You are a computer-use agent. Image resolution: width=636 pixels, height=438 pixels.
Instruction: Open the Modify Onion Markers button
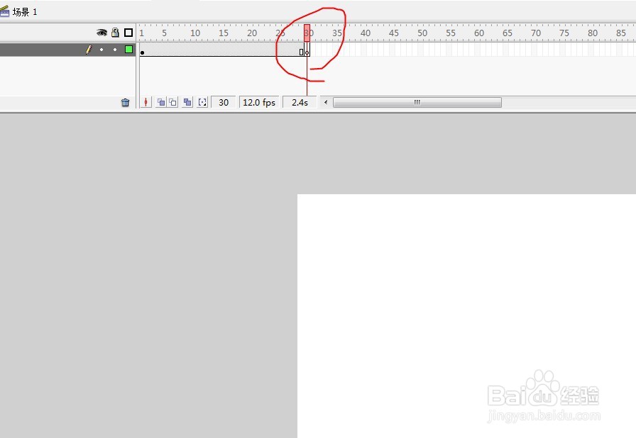pyautogui.click(x=202, y=103)
